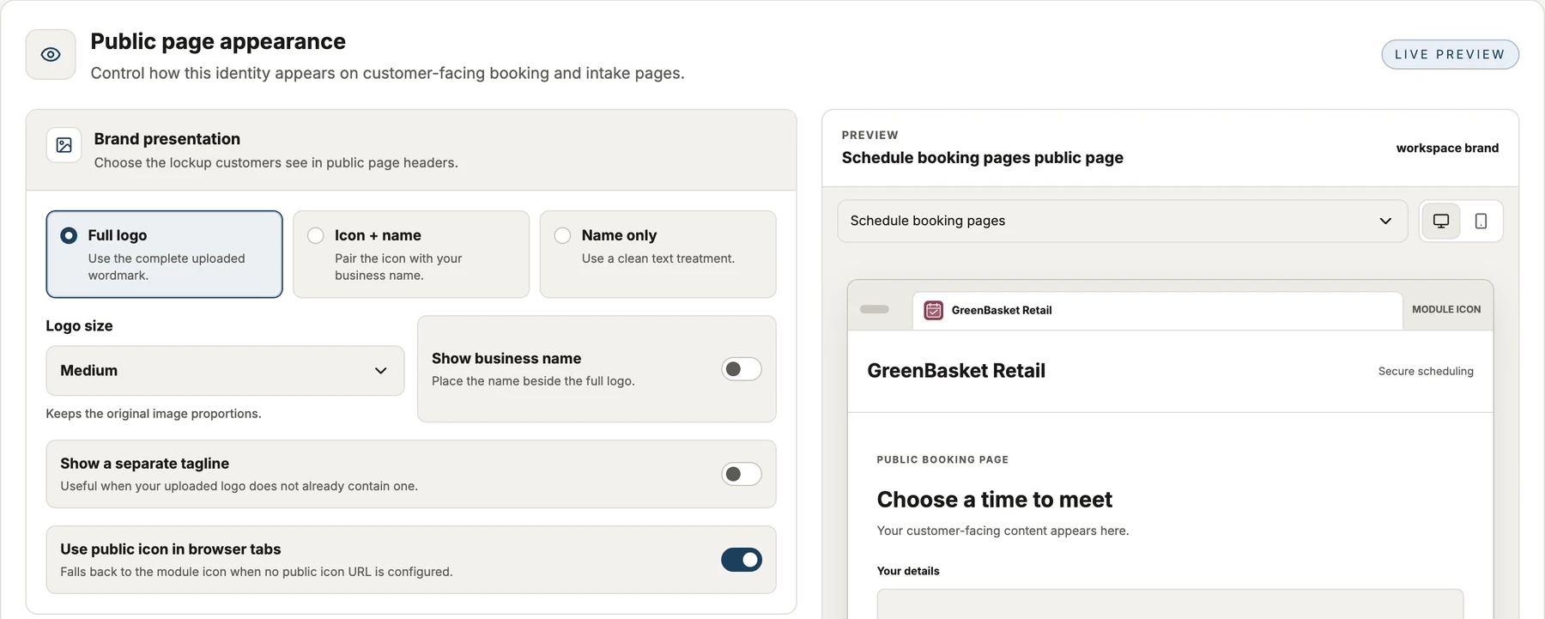Click the workspace brand label
The height and width of the screenshot is (619, 1545).
(x=1447, y=148)
